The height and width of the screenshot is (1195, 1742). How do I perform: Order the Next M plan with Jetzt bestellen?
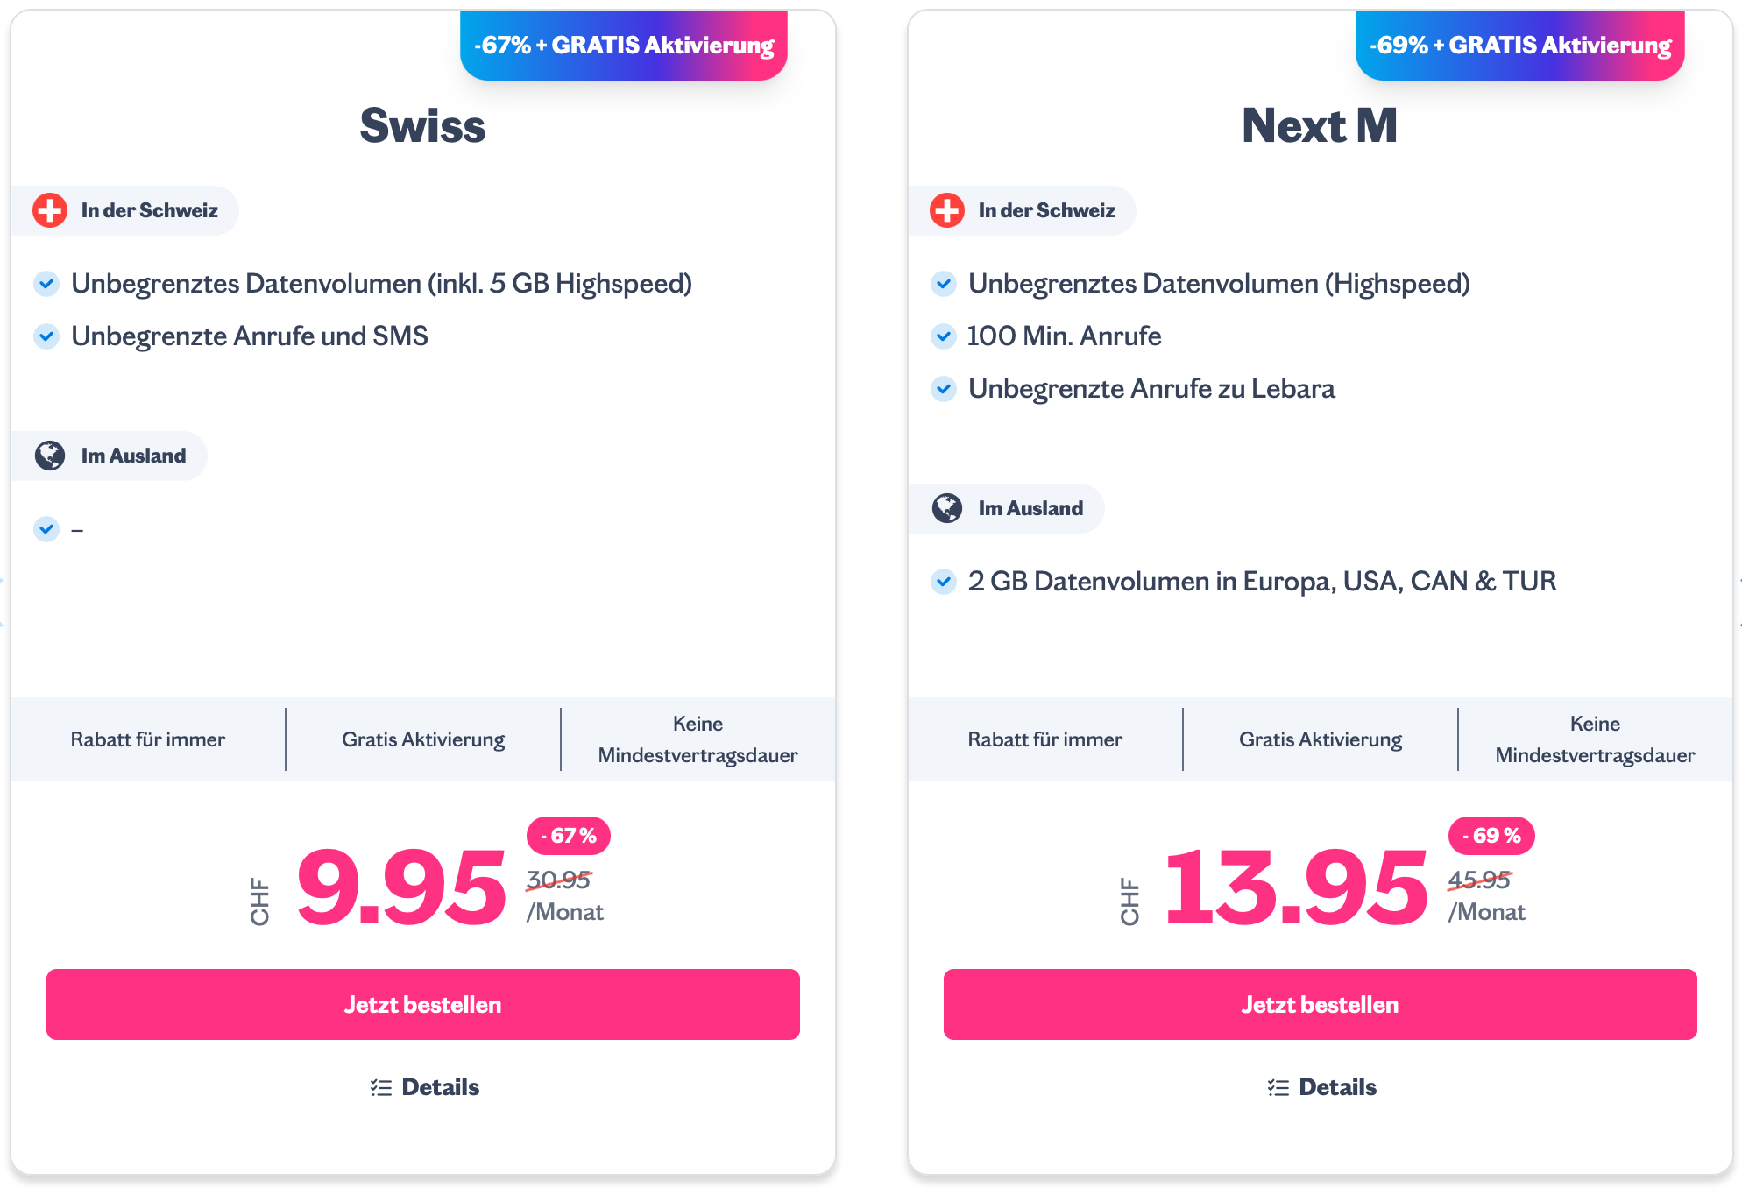pos(1321,1004)
